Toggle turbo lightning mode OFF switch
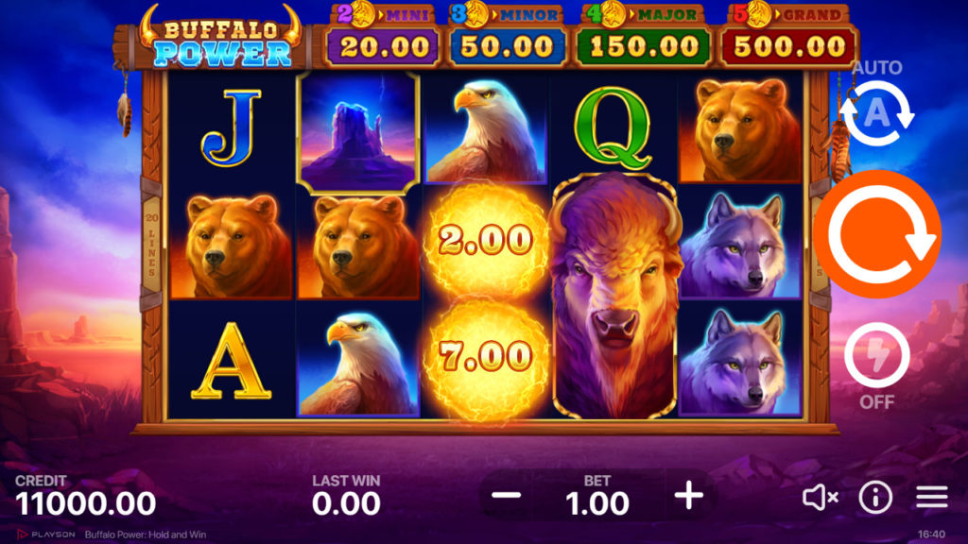This screenshot has height=544, width=968. 876,356
